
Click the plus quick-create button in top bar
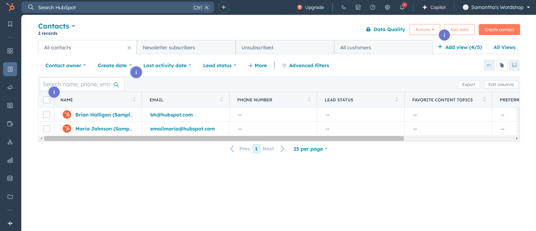point(224,7)
